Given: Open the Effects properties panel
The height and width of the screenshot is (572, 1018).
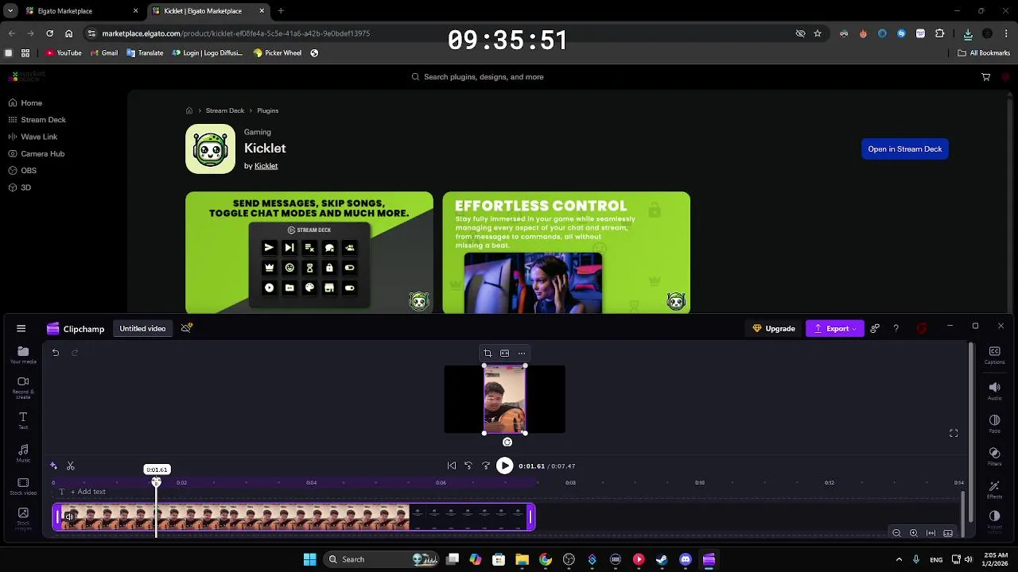Looking at the screenshot, I should pyautogui.click(x=994, y=489).
